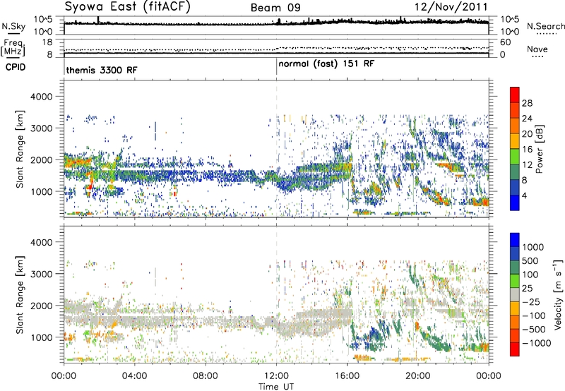Click the gray -25 to 25 velocity swatch

coord(515,294)
